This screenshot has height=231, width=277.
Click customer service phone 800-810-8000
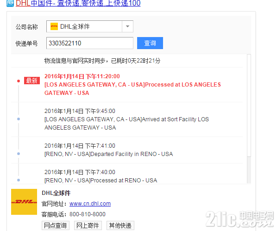click(x=88, y=214)
